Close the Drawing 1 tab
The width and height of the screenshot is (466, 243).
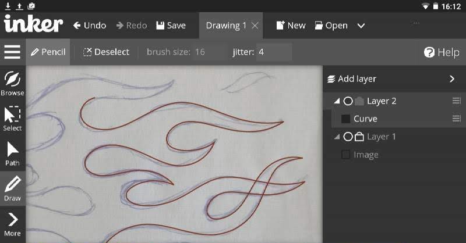pyautogui.click(x=255, y=26)
